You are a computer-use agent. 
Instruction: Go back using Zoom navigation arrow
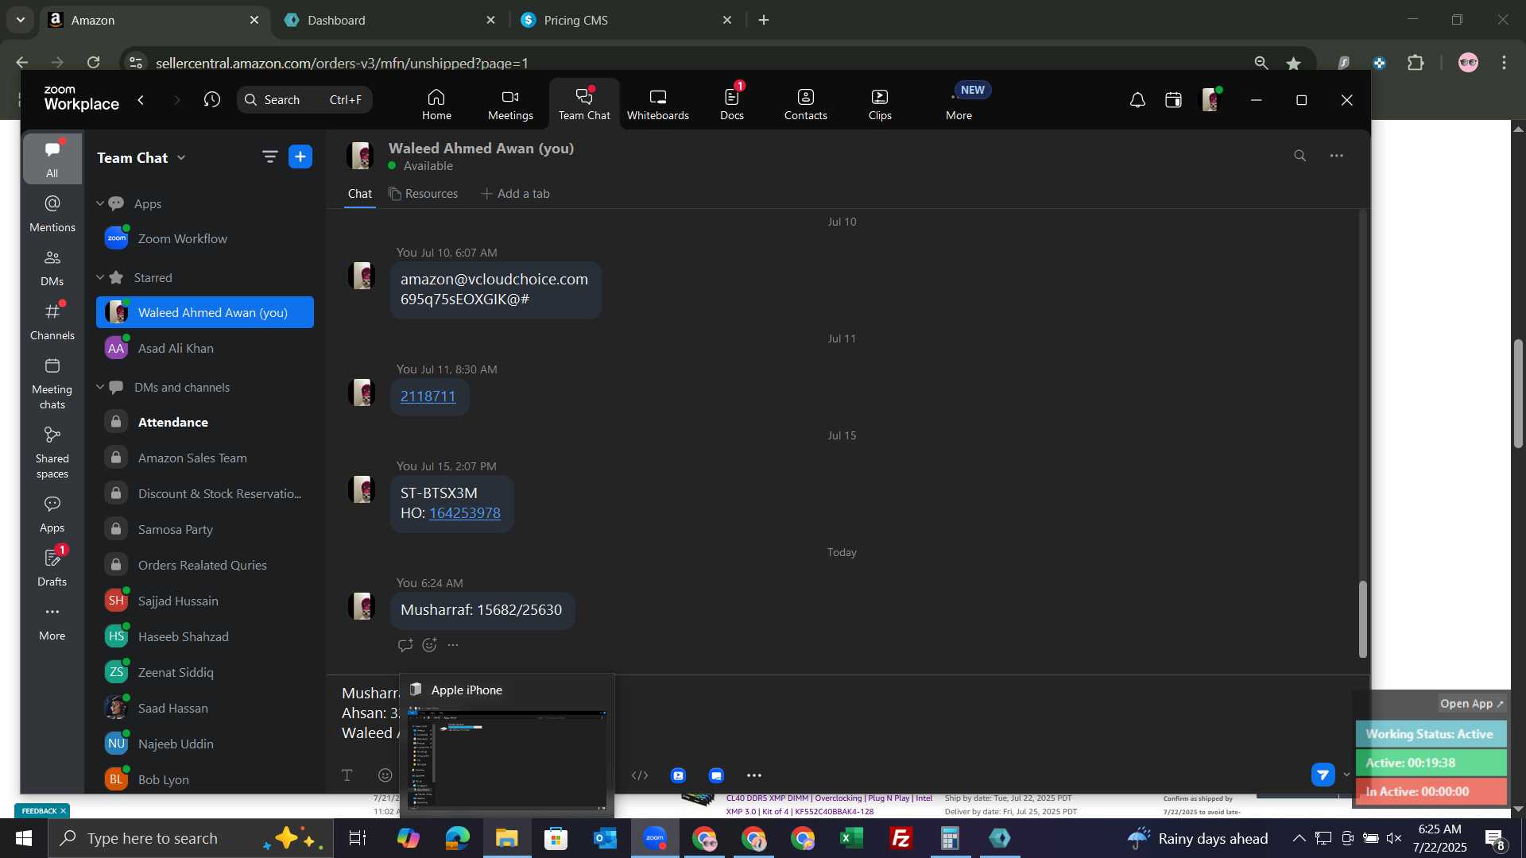[x=141, y=100]
